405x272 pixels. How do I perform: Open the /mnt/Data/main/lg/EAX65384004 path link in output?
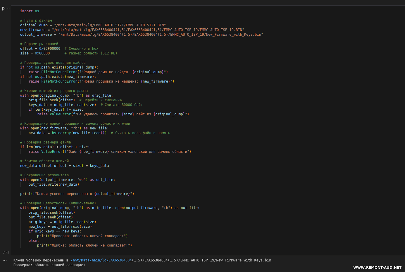[x=101, y=260]
